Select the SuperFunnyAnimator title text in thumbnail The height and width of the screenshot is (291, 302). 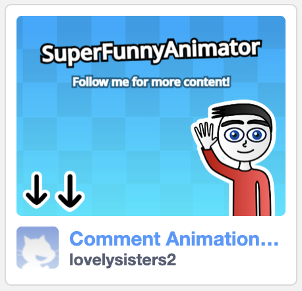(150, 52)
